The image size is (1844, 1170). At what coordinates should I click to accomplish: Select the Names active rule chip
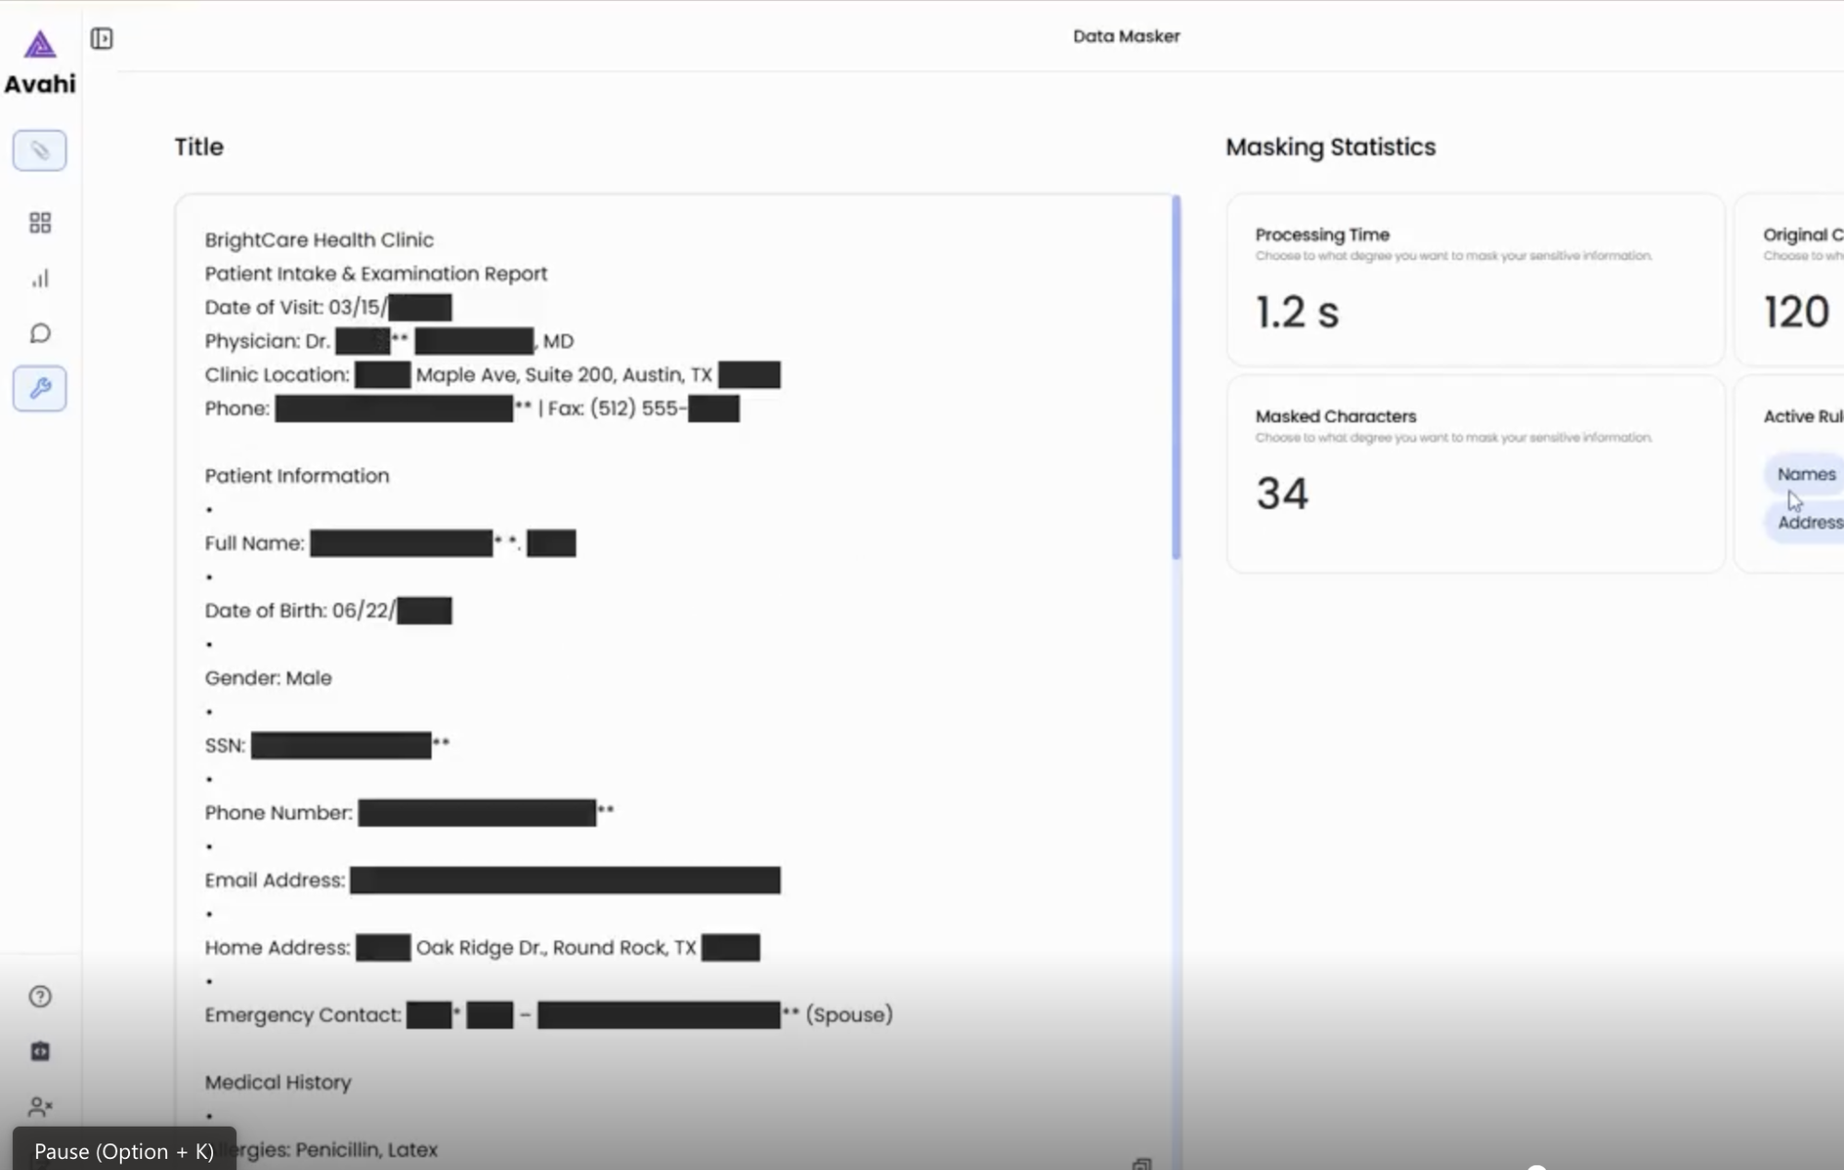[x=1805, y=474]
